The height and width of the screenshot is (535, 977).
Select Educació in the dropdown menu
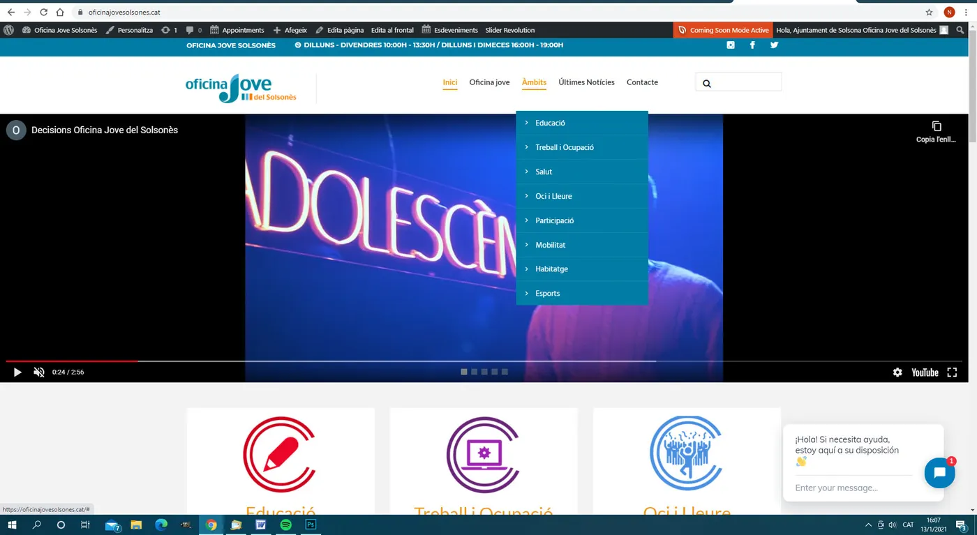(582, 123)
